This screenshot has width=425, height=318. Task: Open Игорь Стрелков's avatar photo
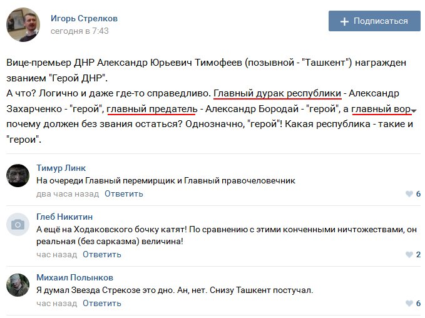click(24, 24)
